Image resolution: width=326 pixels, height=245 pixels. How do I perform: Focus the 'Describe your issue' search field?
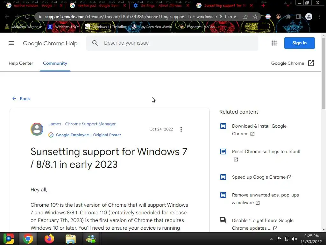(172, 43)
